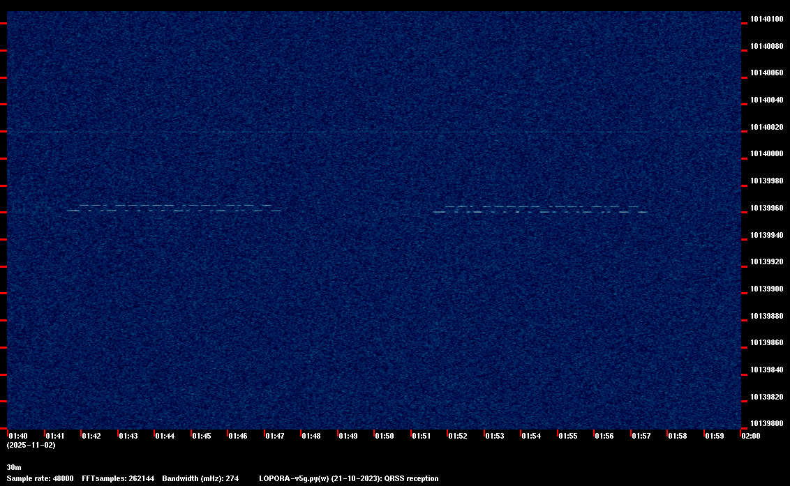Image resolution: width=790 pixels, height=486 pixels.
Task: Click the 10139960 frequency label
Action: (767, 208)
